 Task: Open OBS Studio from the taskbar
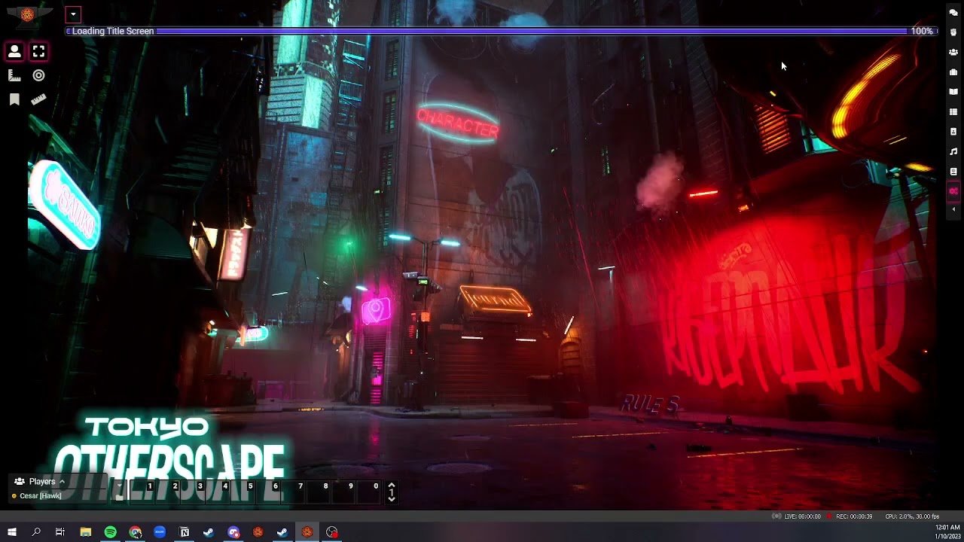[x=332, y=532]
